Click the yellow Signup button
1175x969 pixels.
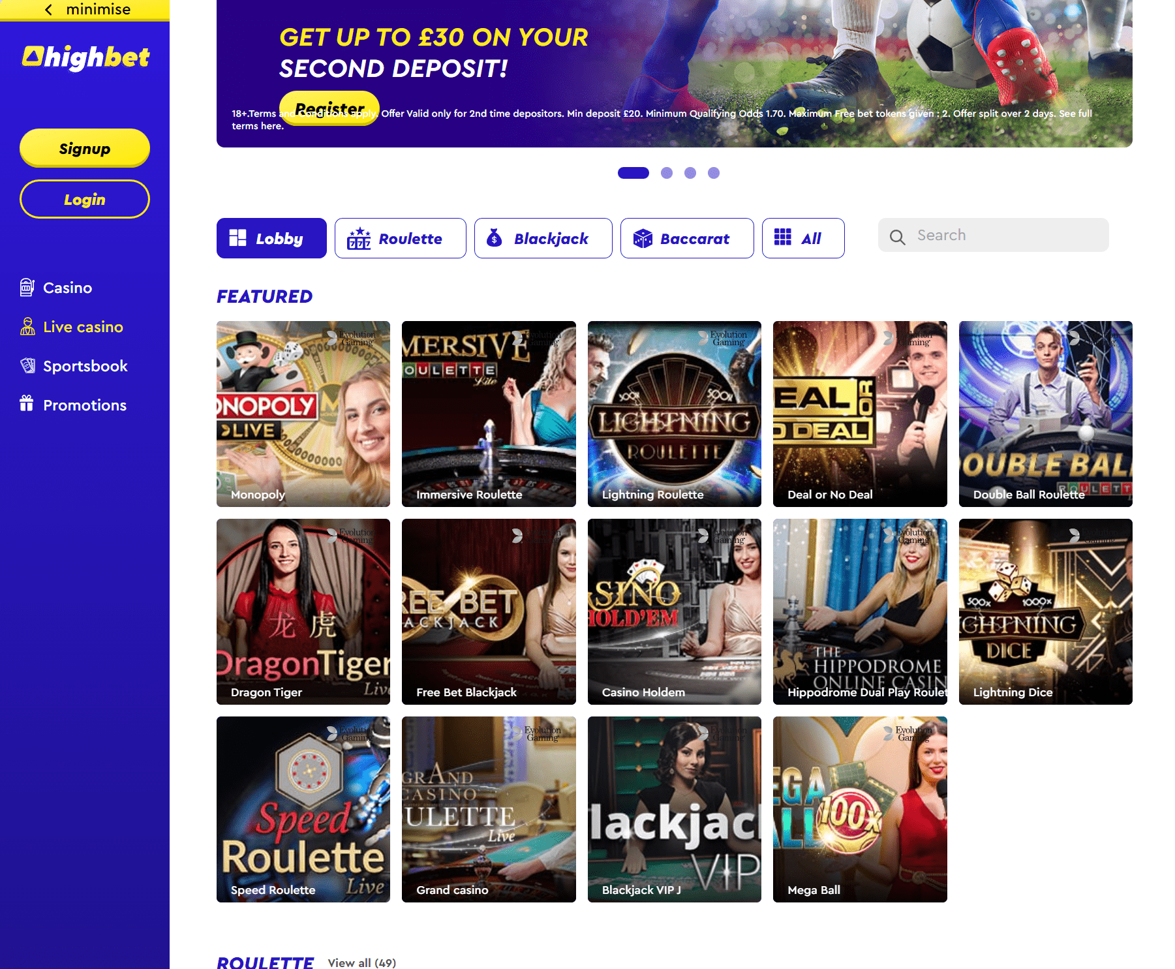click(x=85, y=148)
